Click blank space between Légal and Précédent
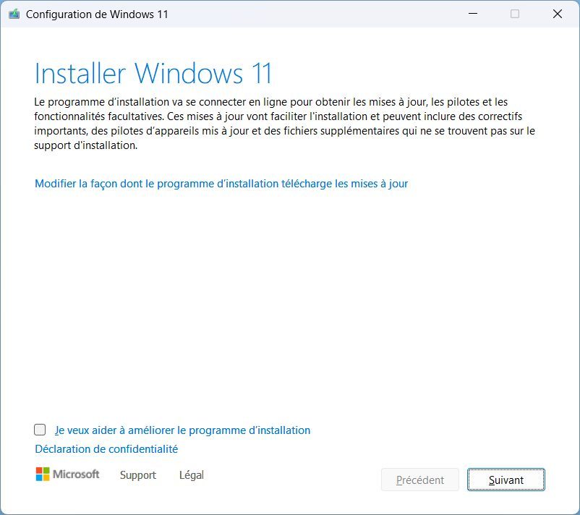Viewport: 580px width, 515px height. pyautogui.click(x=289, y=477)
